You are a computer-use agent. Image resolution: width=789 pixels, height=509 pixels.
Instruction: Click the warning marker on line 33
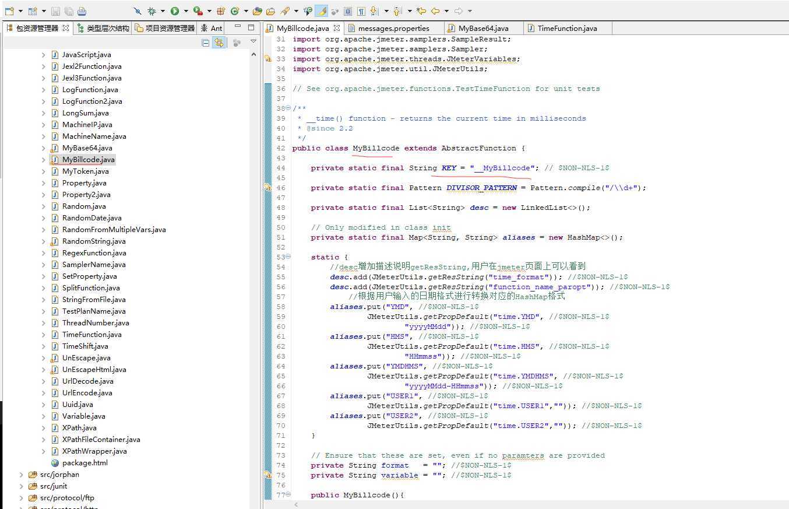(268, 59)
